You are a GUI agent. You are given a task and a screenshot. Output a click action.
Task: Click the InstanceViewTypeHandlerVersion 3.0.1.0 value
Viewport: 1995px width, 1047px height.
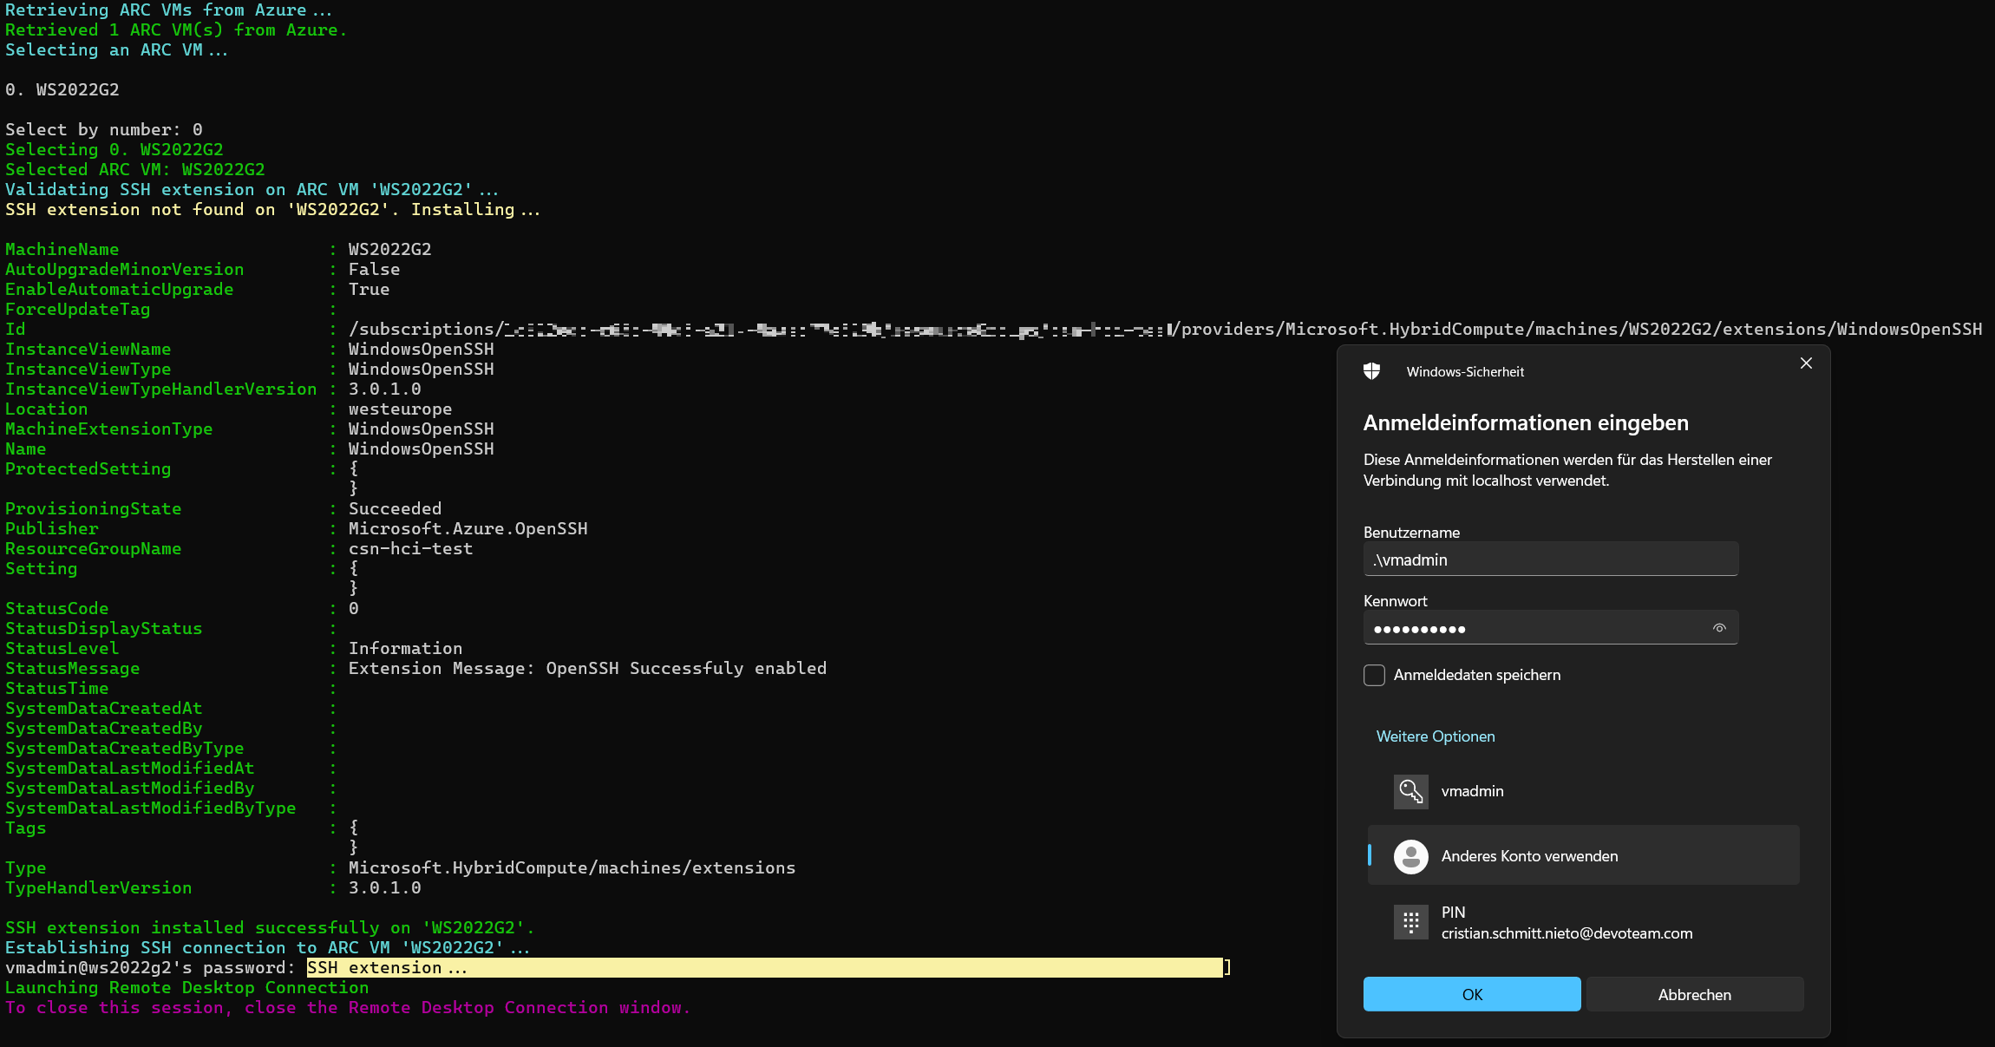(384, 389)
